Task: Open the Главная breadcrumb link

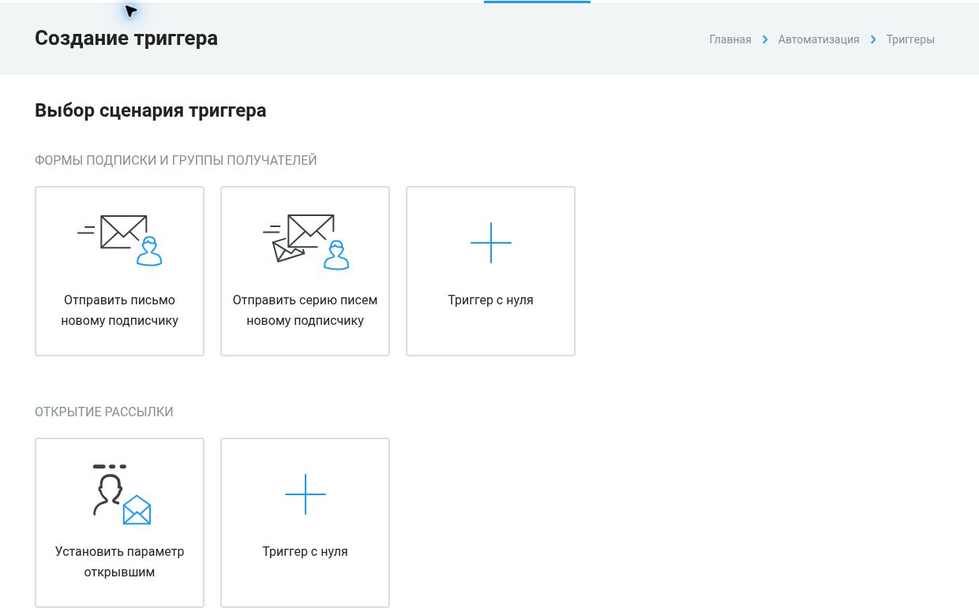Action: 730,39
